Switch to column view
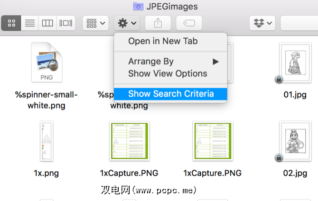The width and height of the screenshot is (318, 201). click(47, 23)
